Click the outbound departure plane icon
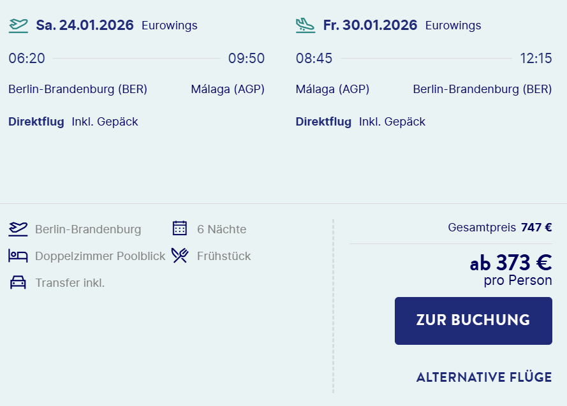Screen dimensions: 567x406 (18, 25)
